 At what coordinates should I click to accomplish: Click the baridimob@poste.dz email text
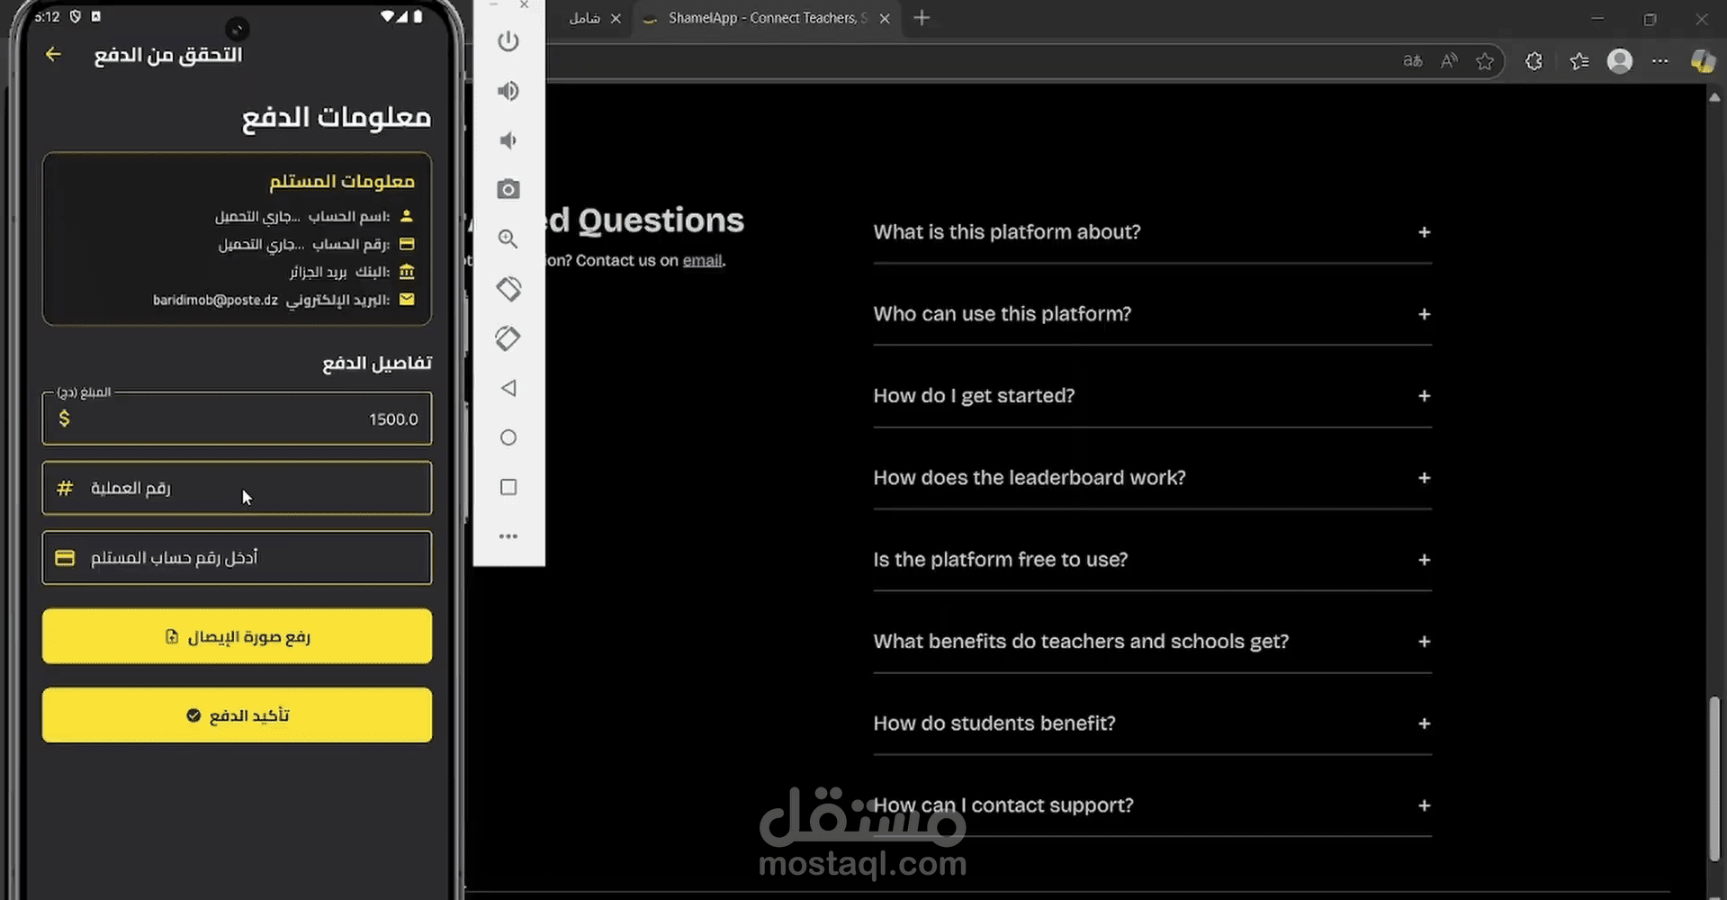coord(215,300)
